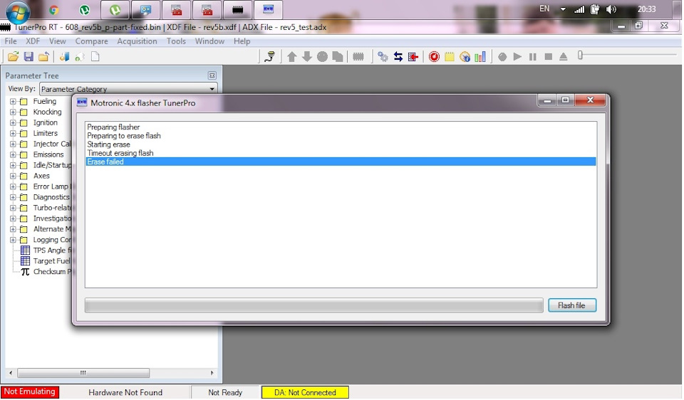This screenshot has width=684, height=400.
Task: Open the View By Parameter Category dropdown
Action: tap(128, 88)
